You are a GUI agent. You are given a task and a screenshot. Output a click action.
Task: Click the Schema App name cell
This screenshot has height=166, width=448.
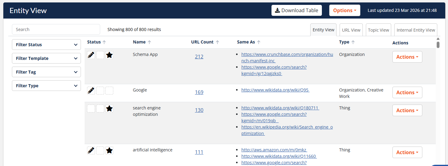pos(145,54)
